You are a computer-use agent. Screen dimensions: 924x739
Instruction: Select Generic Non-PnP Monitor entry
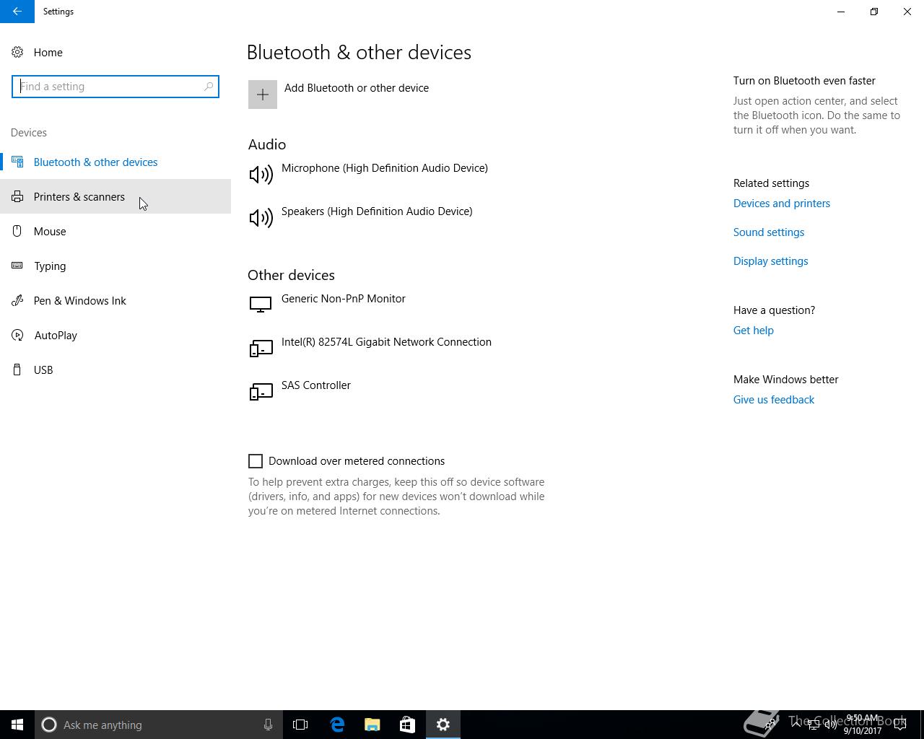(344, 299)
